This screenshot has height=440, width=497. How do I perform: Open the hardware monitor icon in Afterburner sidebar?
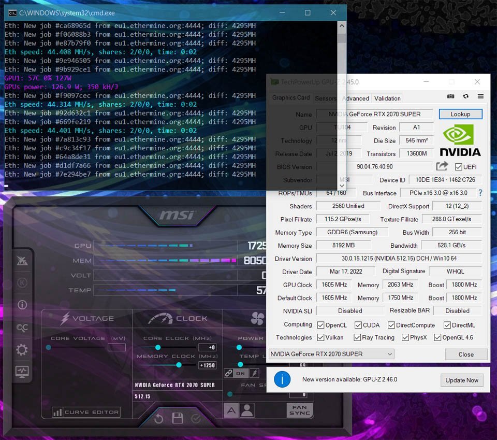click(x=22, y=371)
